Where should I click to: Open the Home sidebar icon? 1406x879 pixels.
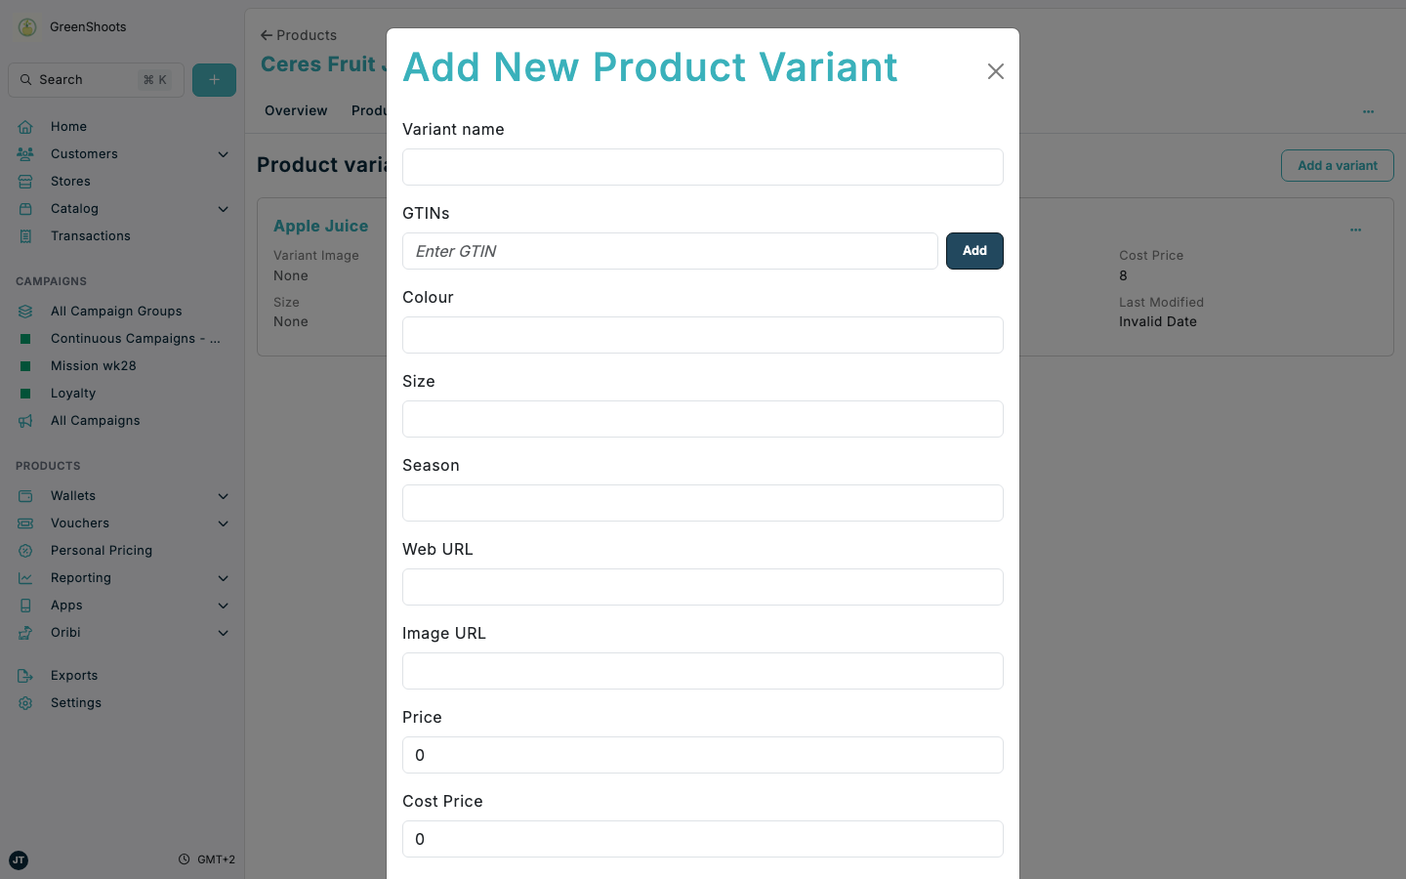click(x=26, y=126)
